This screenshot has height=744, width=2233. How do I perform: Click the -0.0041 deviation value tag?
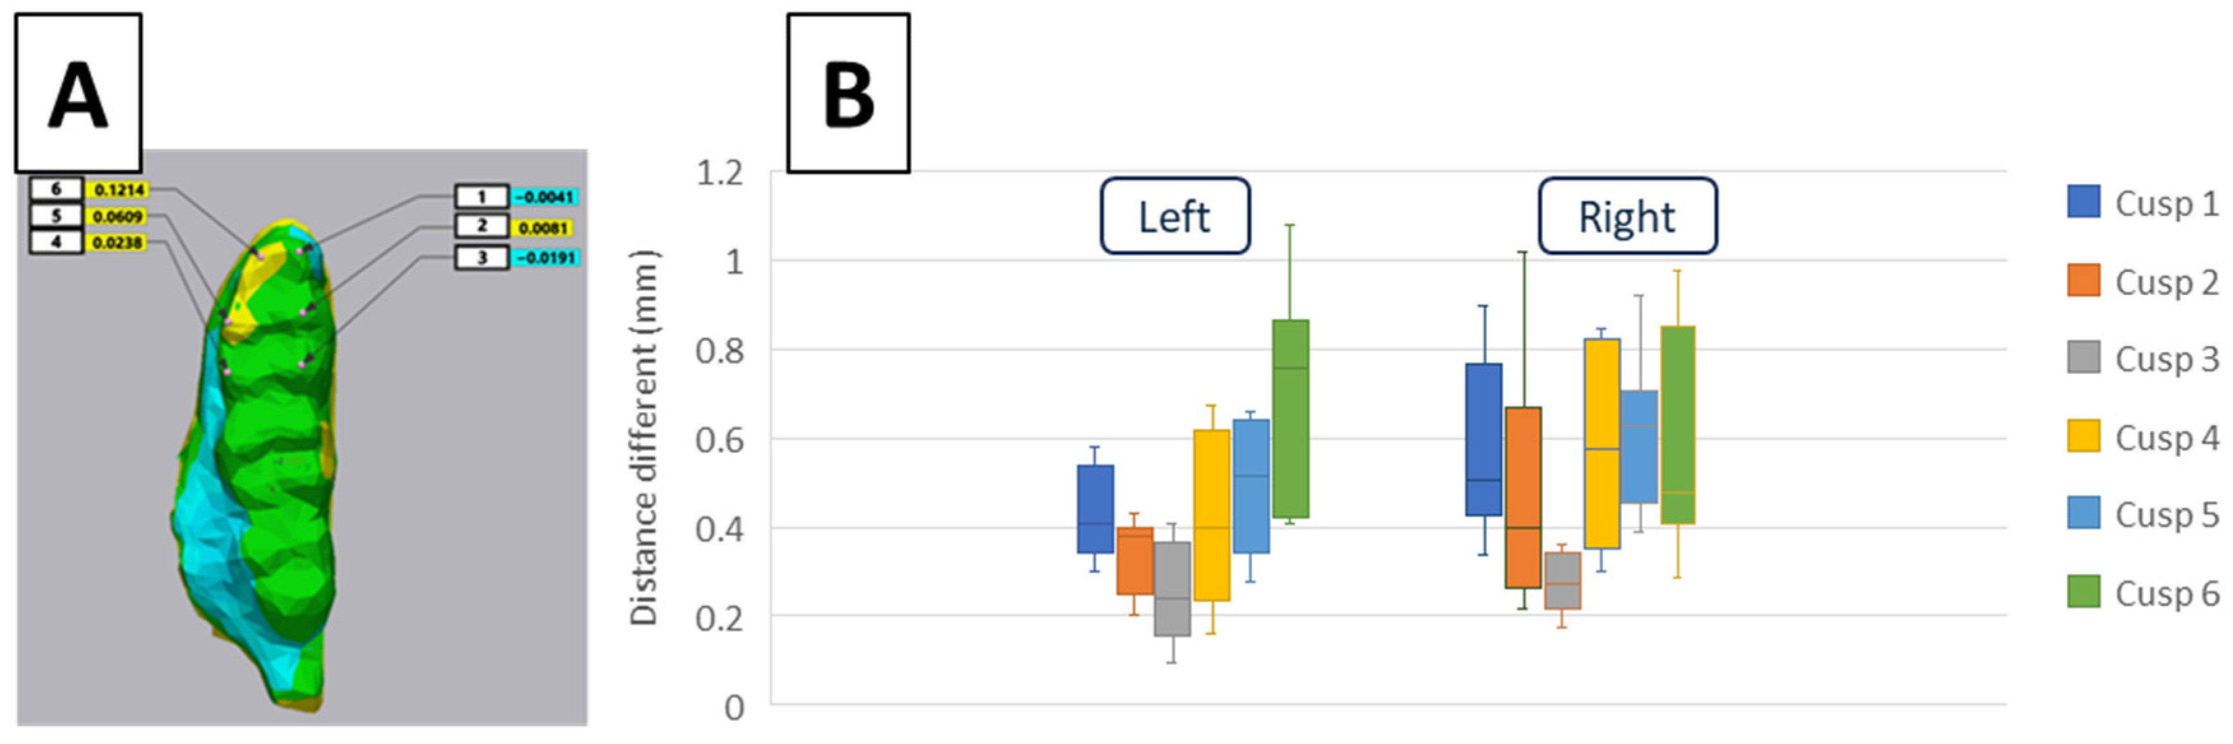point(545,197)
